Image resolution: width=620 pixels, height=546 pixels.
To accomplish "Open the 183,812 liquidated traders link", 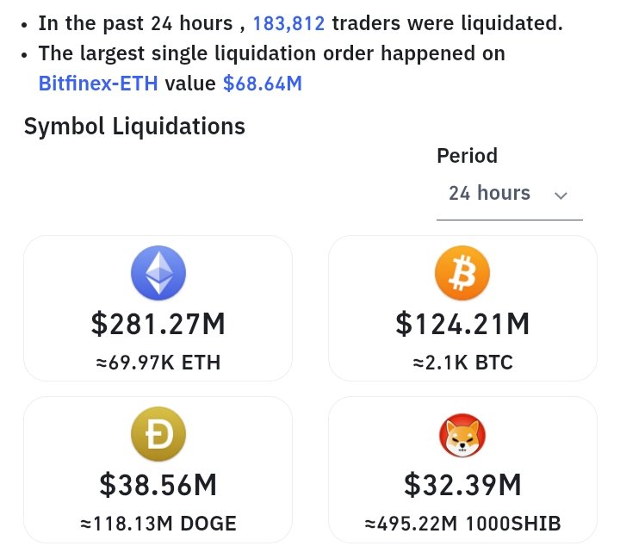I will [288, 23].
